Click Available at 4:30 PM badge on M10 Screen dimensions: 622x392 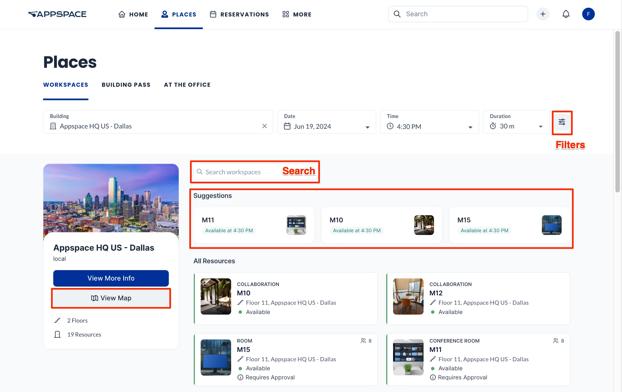click(357, 231)
